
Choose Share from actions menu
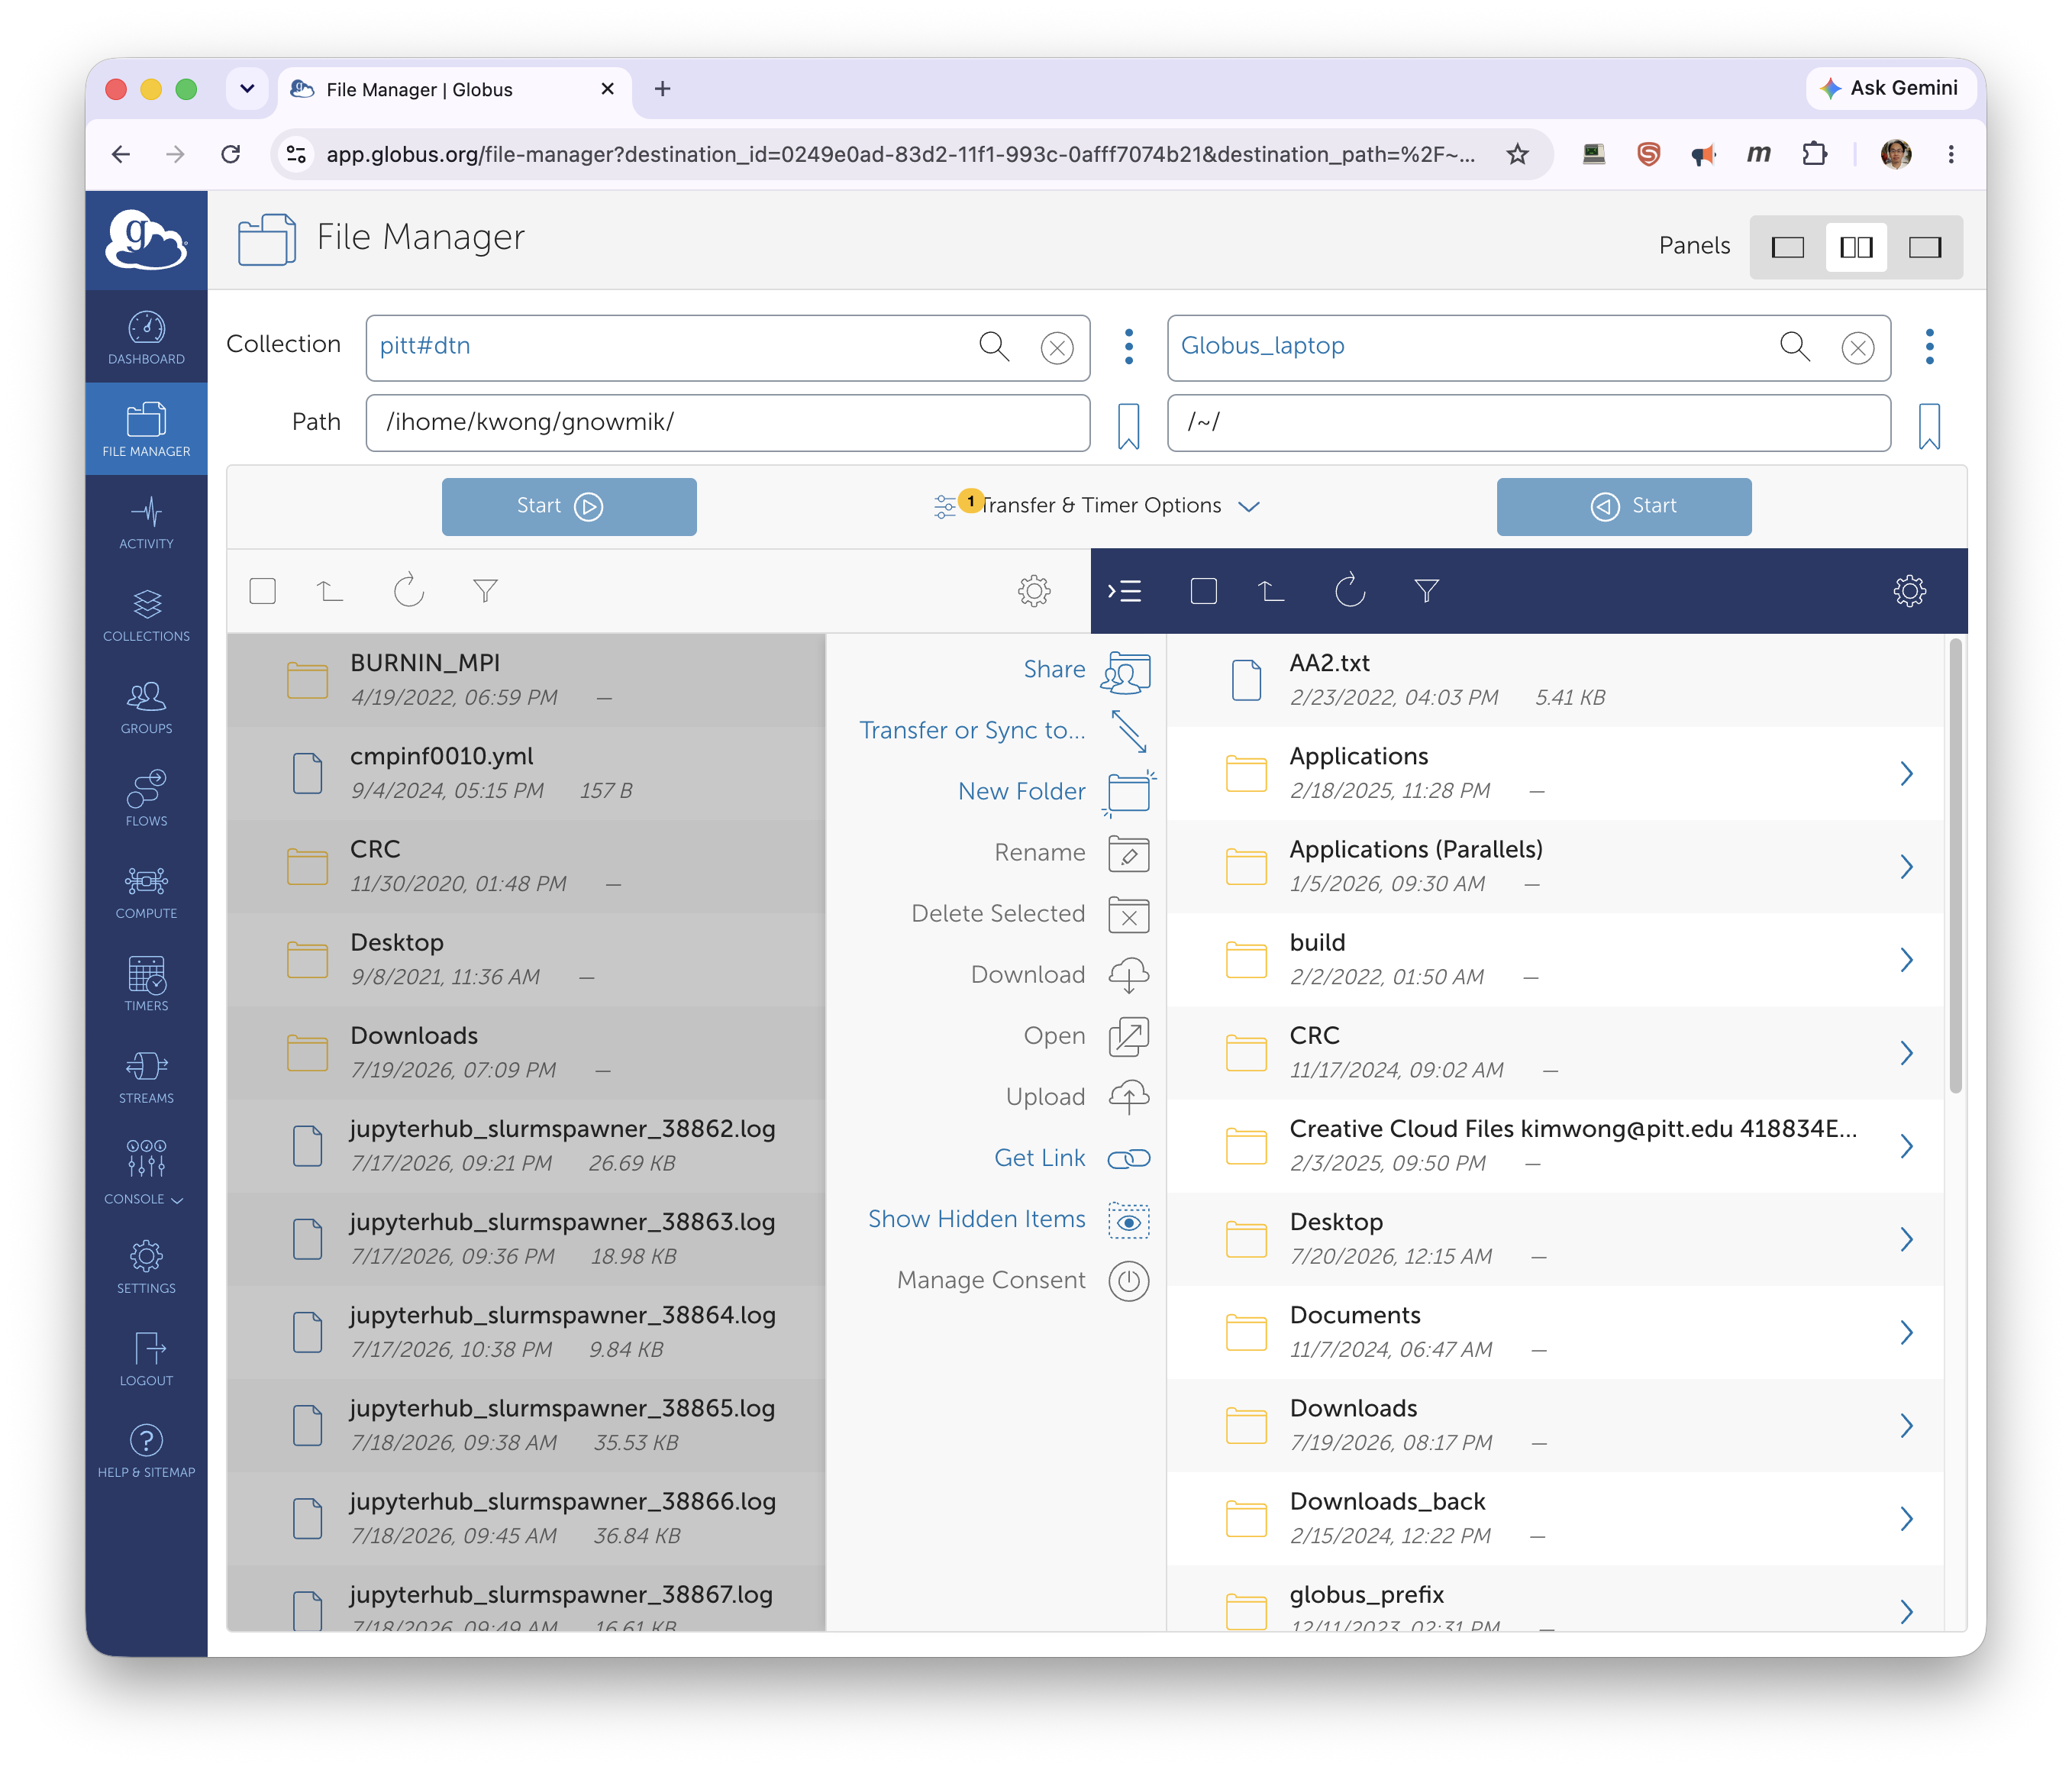(x=1086, y=670)
